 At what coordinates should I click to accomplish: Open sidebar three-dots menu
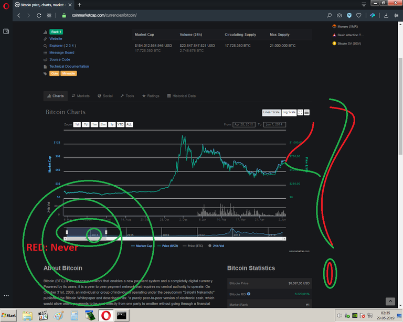point(6,296)
